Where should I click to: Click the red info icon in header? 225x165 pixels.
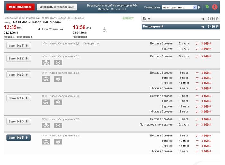coord(215,7)
